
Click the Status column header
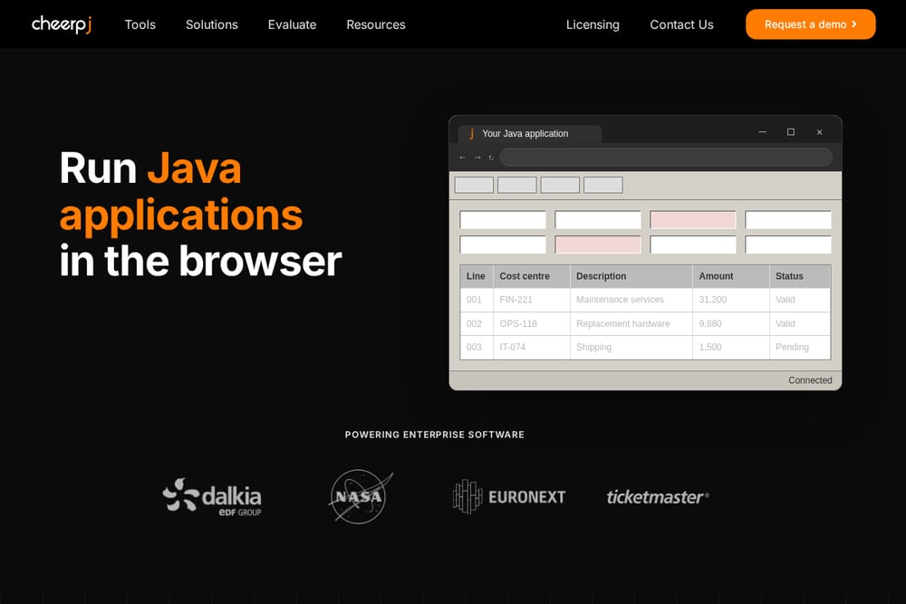click(800, 276)
